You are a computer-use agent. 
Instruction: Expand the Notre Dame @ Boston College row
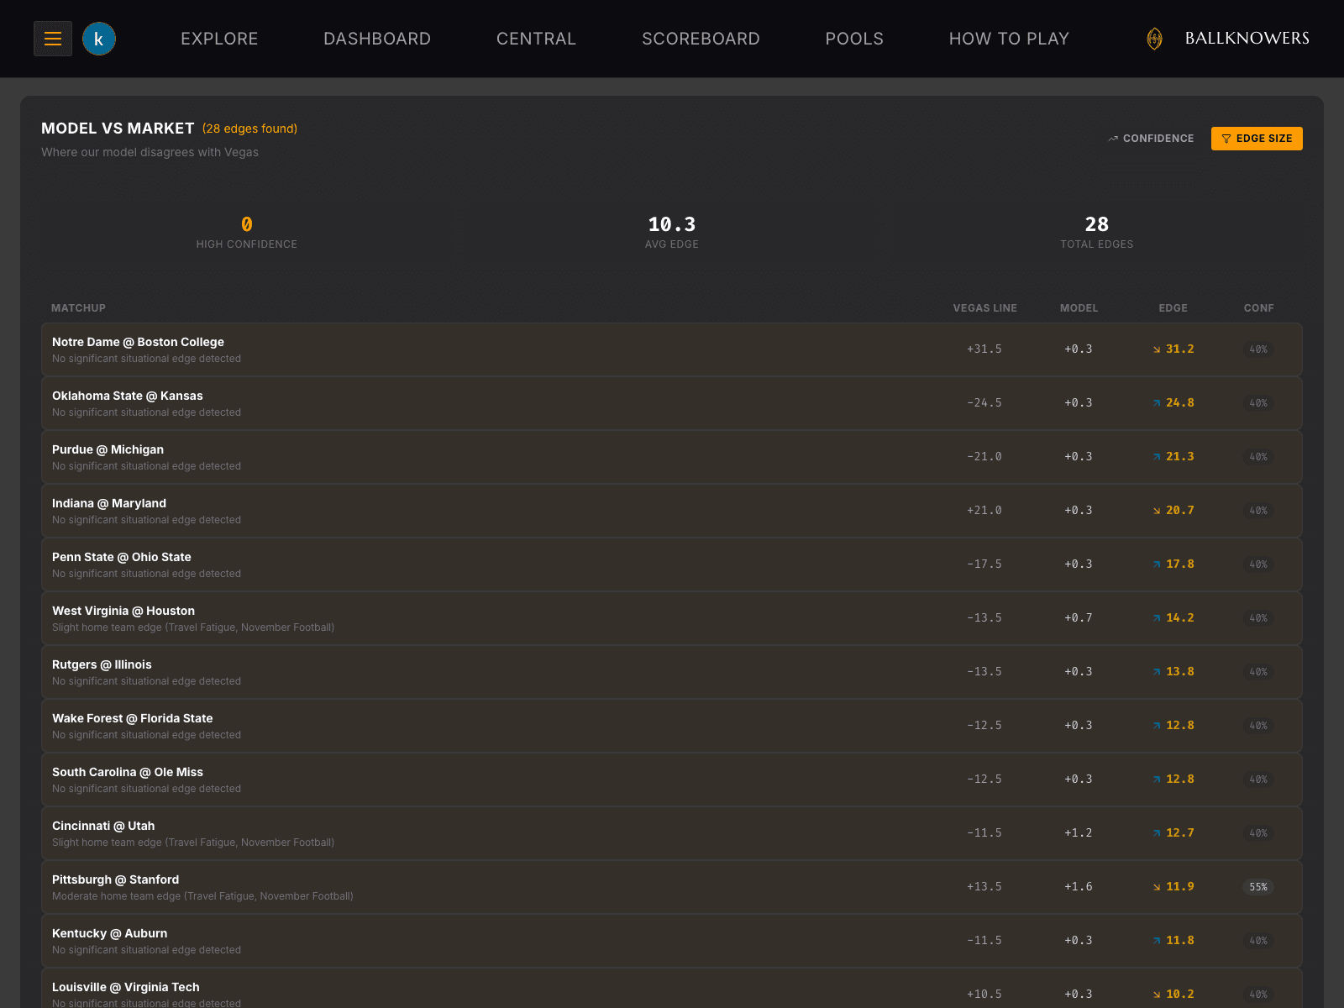tap(672, 349)
